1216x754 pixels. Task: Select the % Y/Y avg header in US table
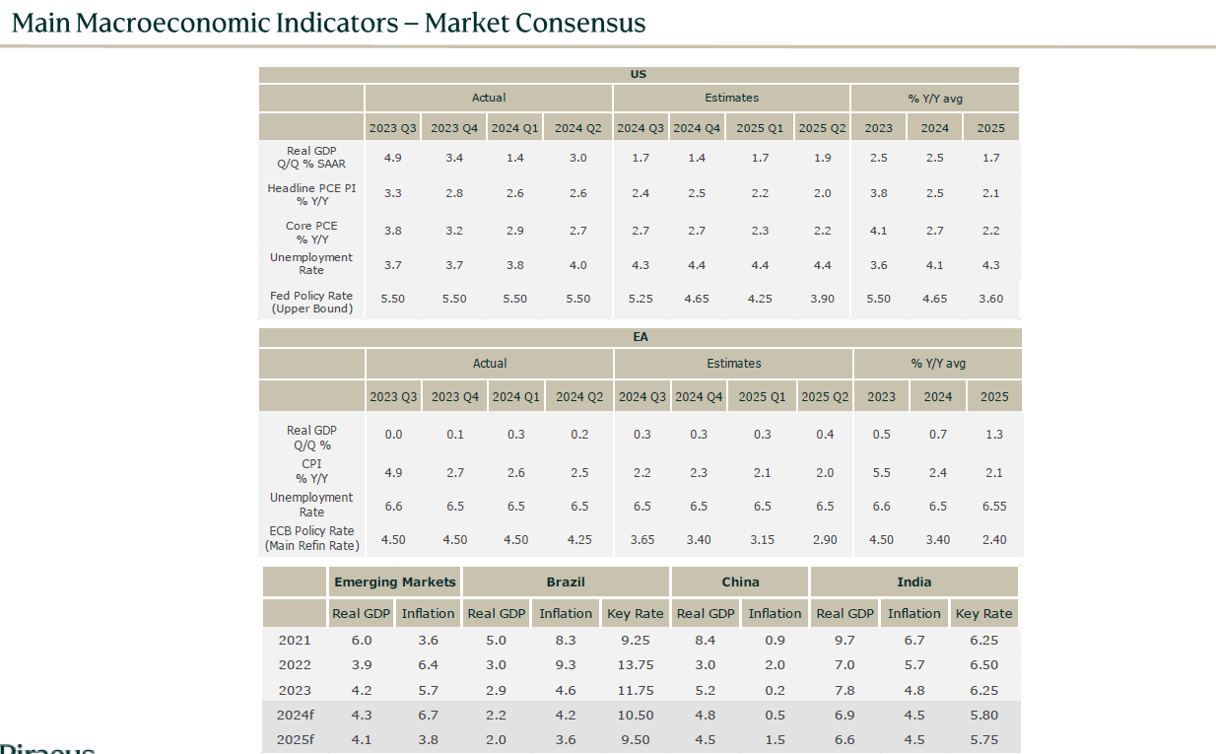(934, 98)
